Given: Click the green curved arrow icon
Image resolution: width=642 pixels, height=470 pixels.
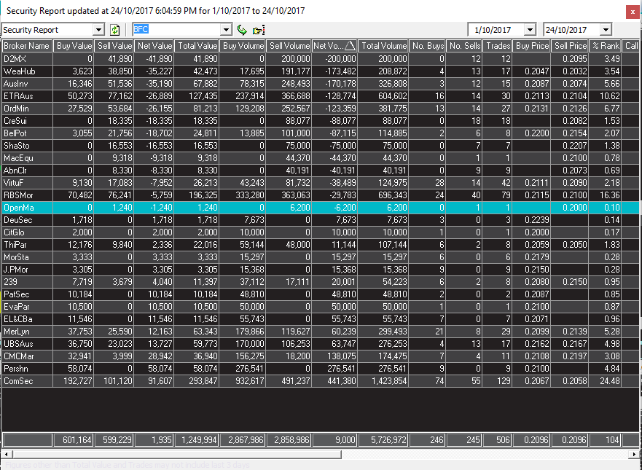Looking at the screenshot, I should coord(242,30).
